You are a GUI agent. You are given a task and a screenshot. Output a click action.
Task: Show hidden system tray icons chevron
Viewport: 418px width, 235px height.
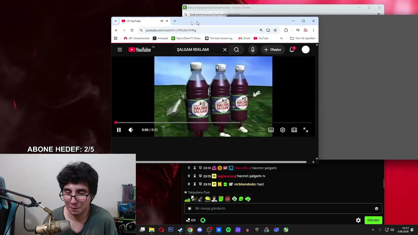[373, 230]
